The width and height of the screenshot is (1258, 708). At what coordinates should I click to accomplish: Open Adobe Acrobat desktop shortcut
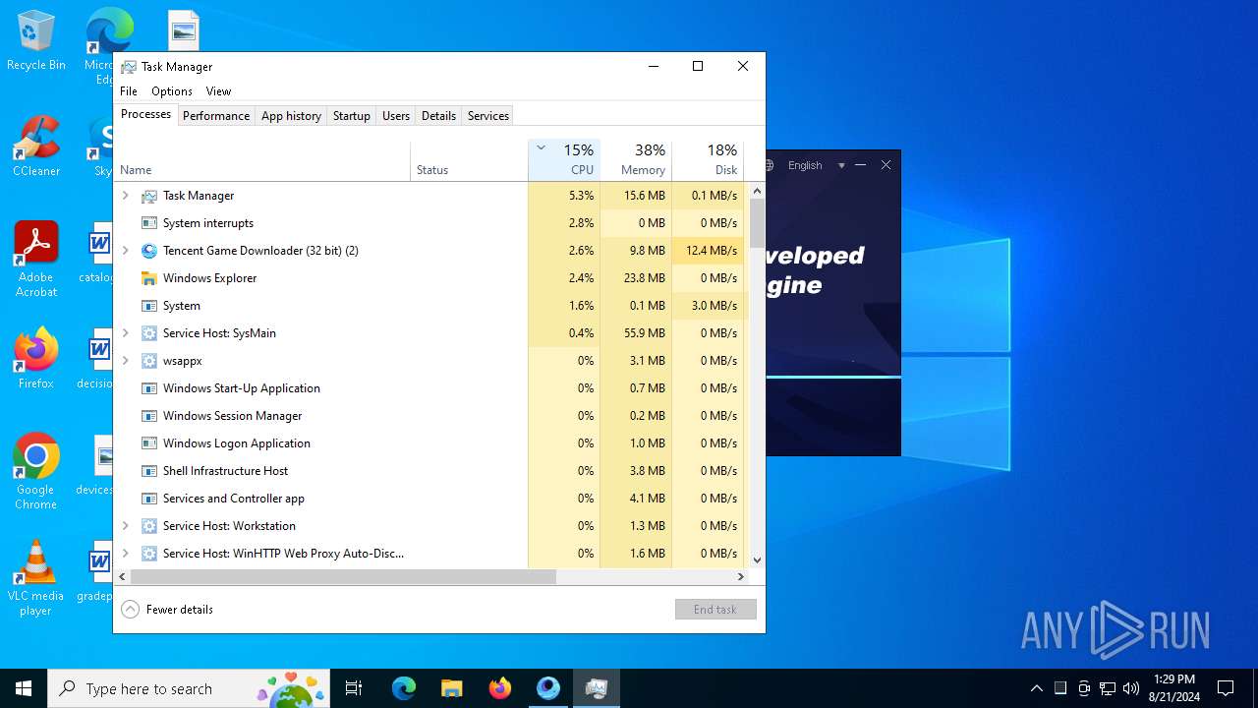(36, 260)
